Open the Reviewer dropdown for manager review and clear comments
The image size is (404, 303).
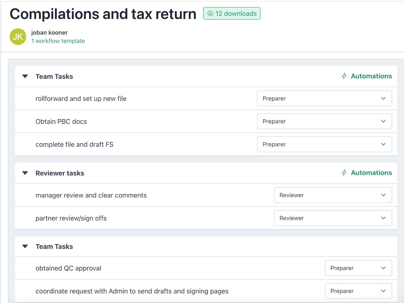(x=333, y=195)
